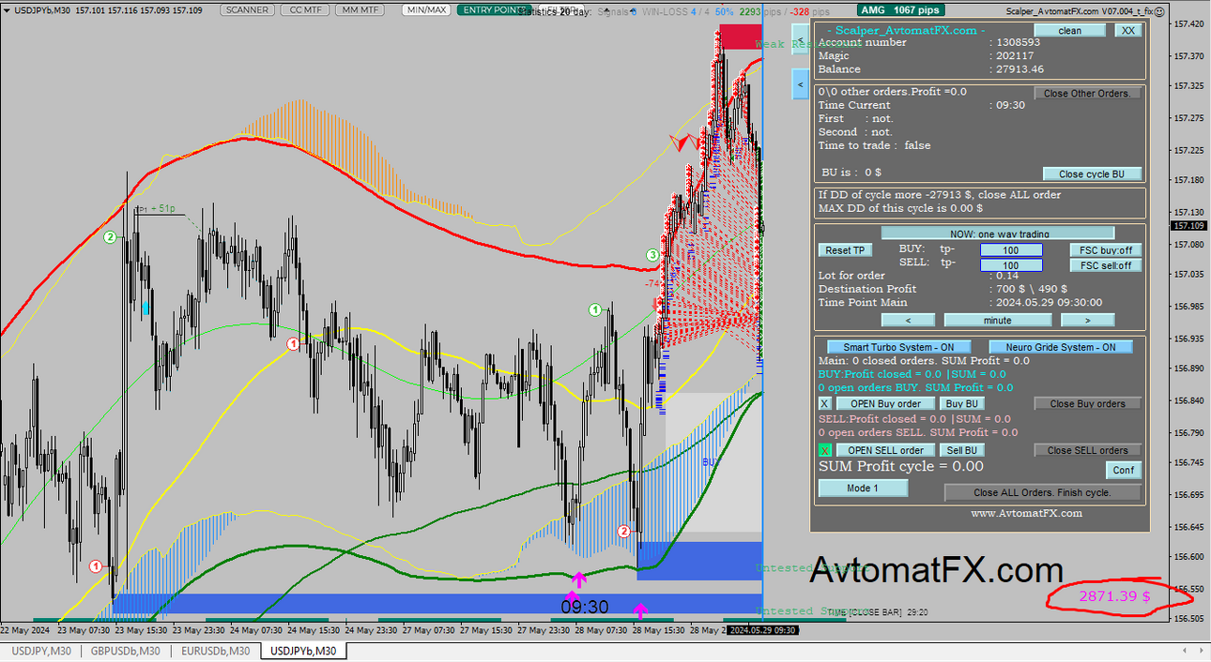The image size is (1211, 662).
Task: Toggle the X box beside OPEN Buy order
Action: [825, 403]
